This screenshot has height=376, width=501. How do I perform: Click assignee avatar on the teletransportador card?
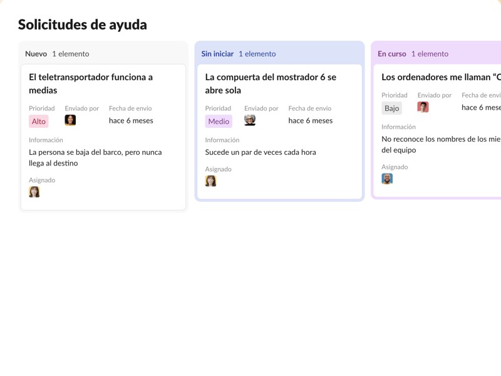[x=34, y=192]
